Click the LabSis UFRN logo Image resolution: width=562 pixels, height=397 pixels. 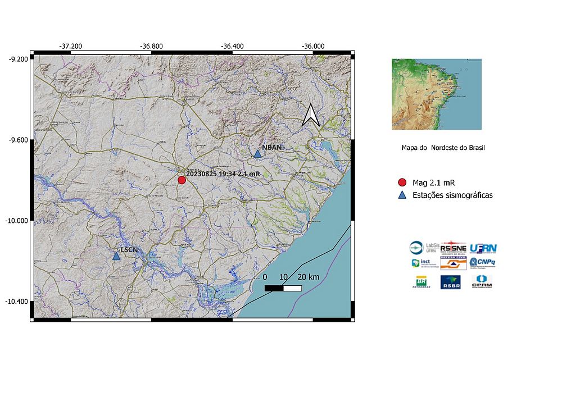click(424, 248)
